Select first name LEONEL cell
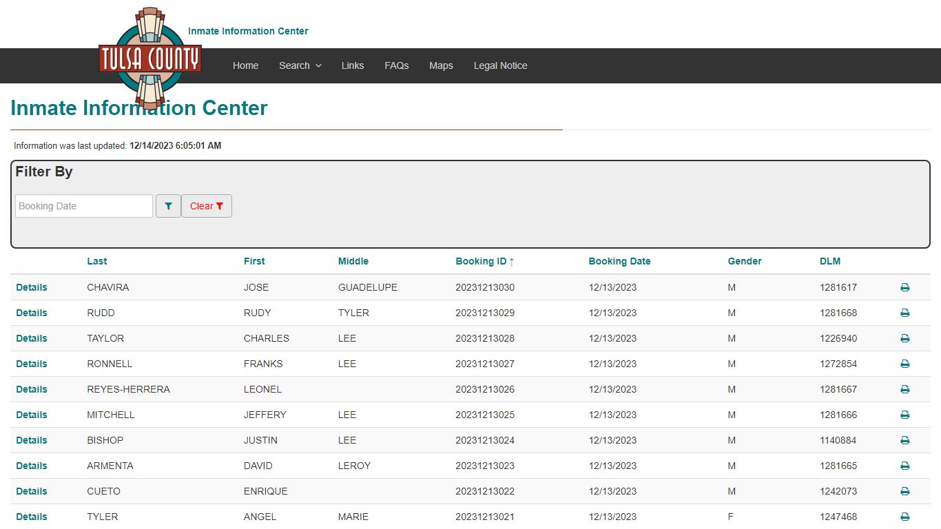 click(x=263, y=389)
